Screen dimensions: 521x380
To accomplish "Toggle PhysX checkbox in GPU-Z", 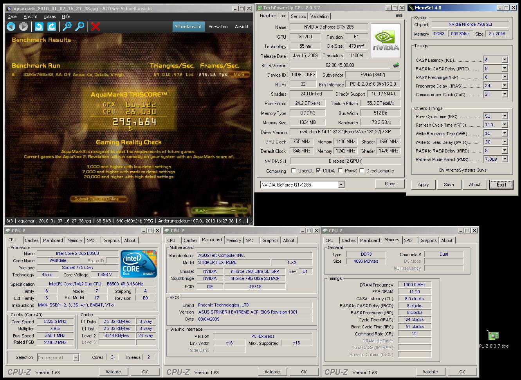I will pyautogui.click(x=340, y=170).
